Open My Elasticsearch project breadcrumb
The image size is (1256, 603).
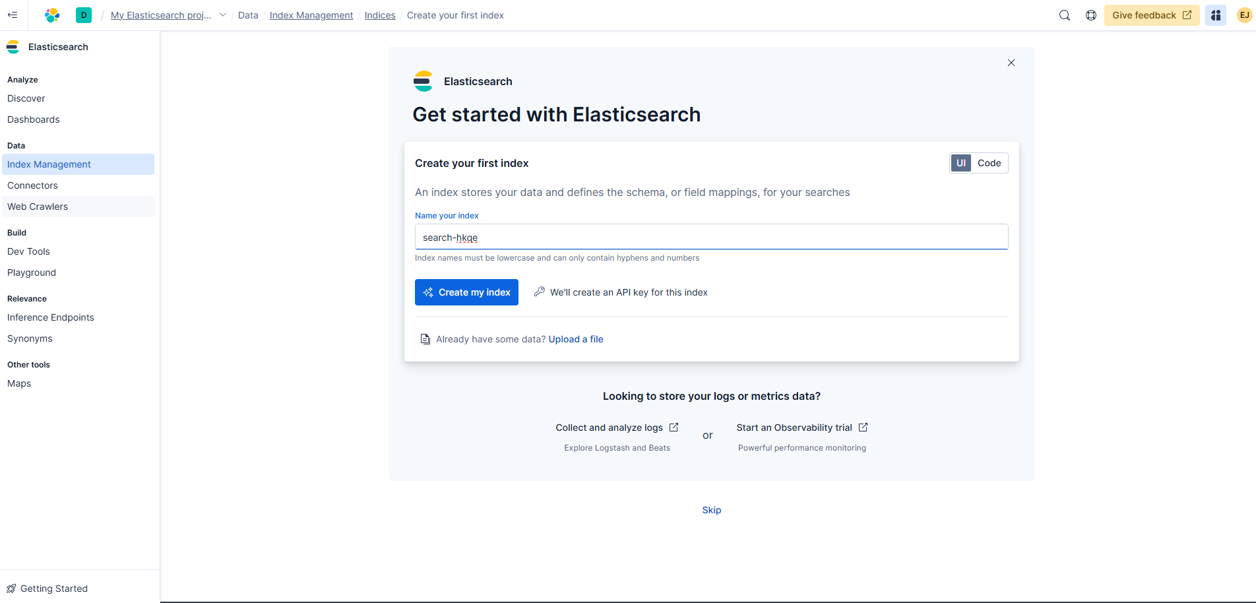pos(161,15)
